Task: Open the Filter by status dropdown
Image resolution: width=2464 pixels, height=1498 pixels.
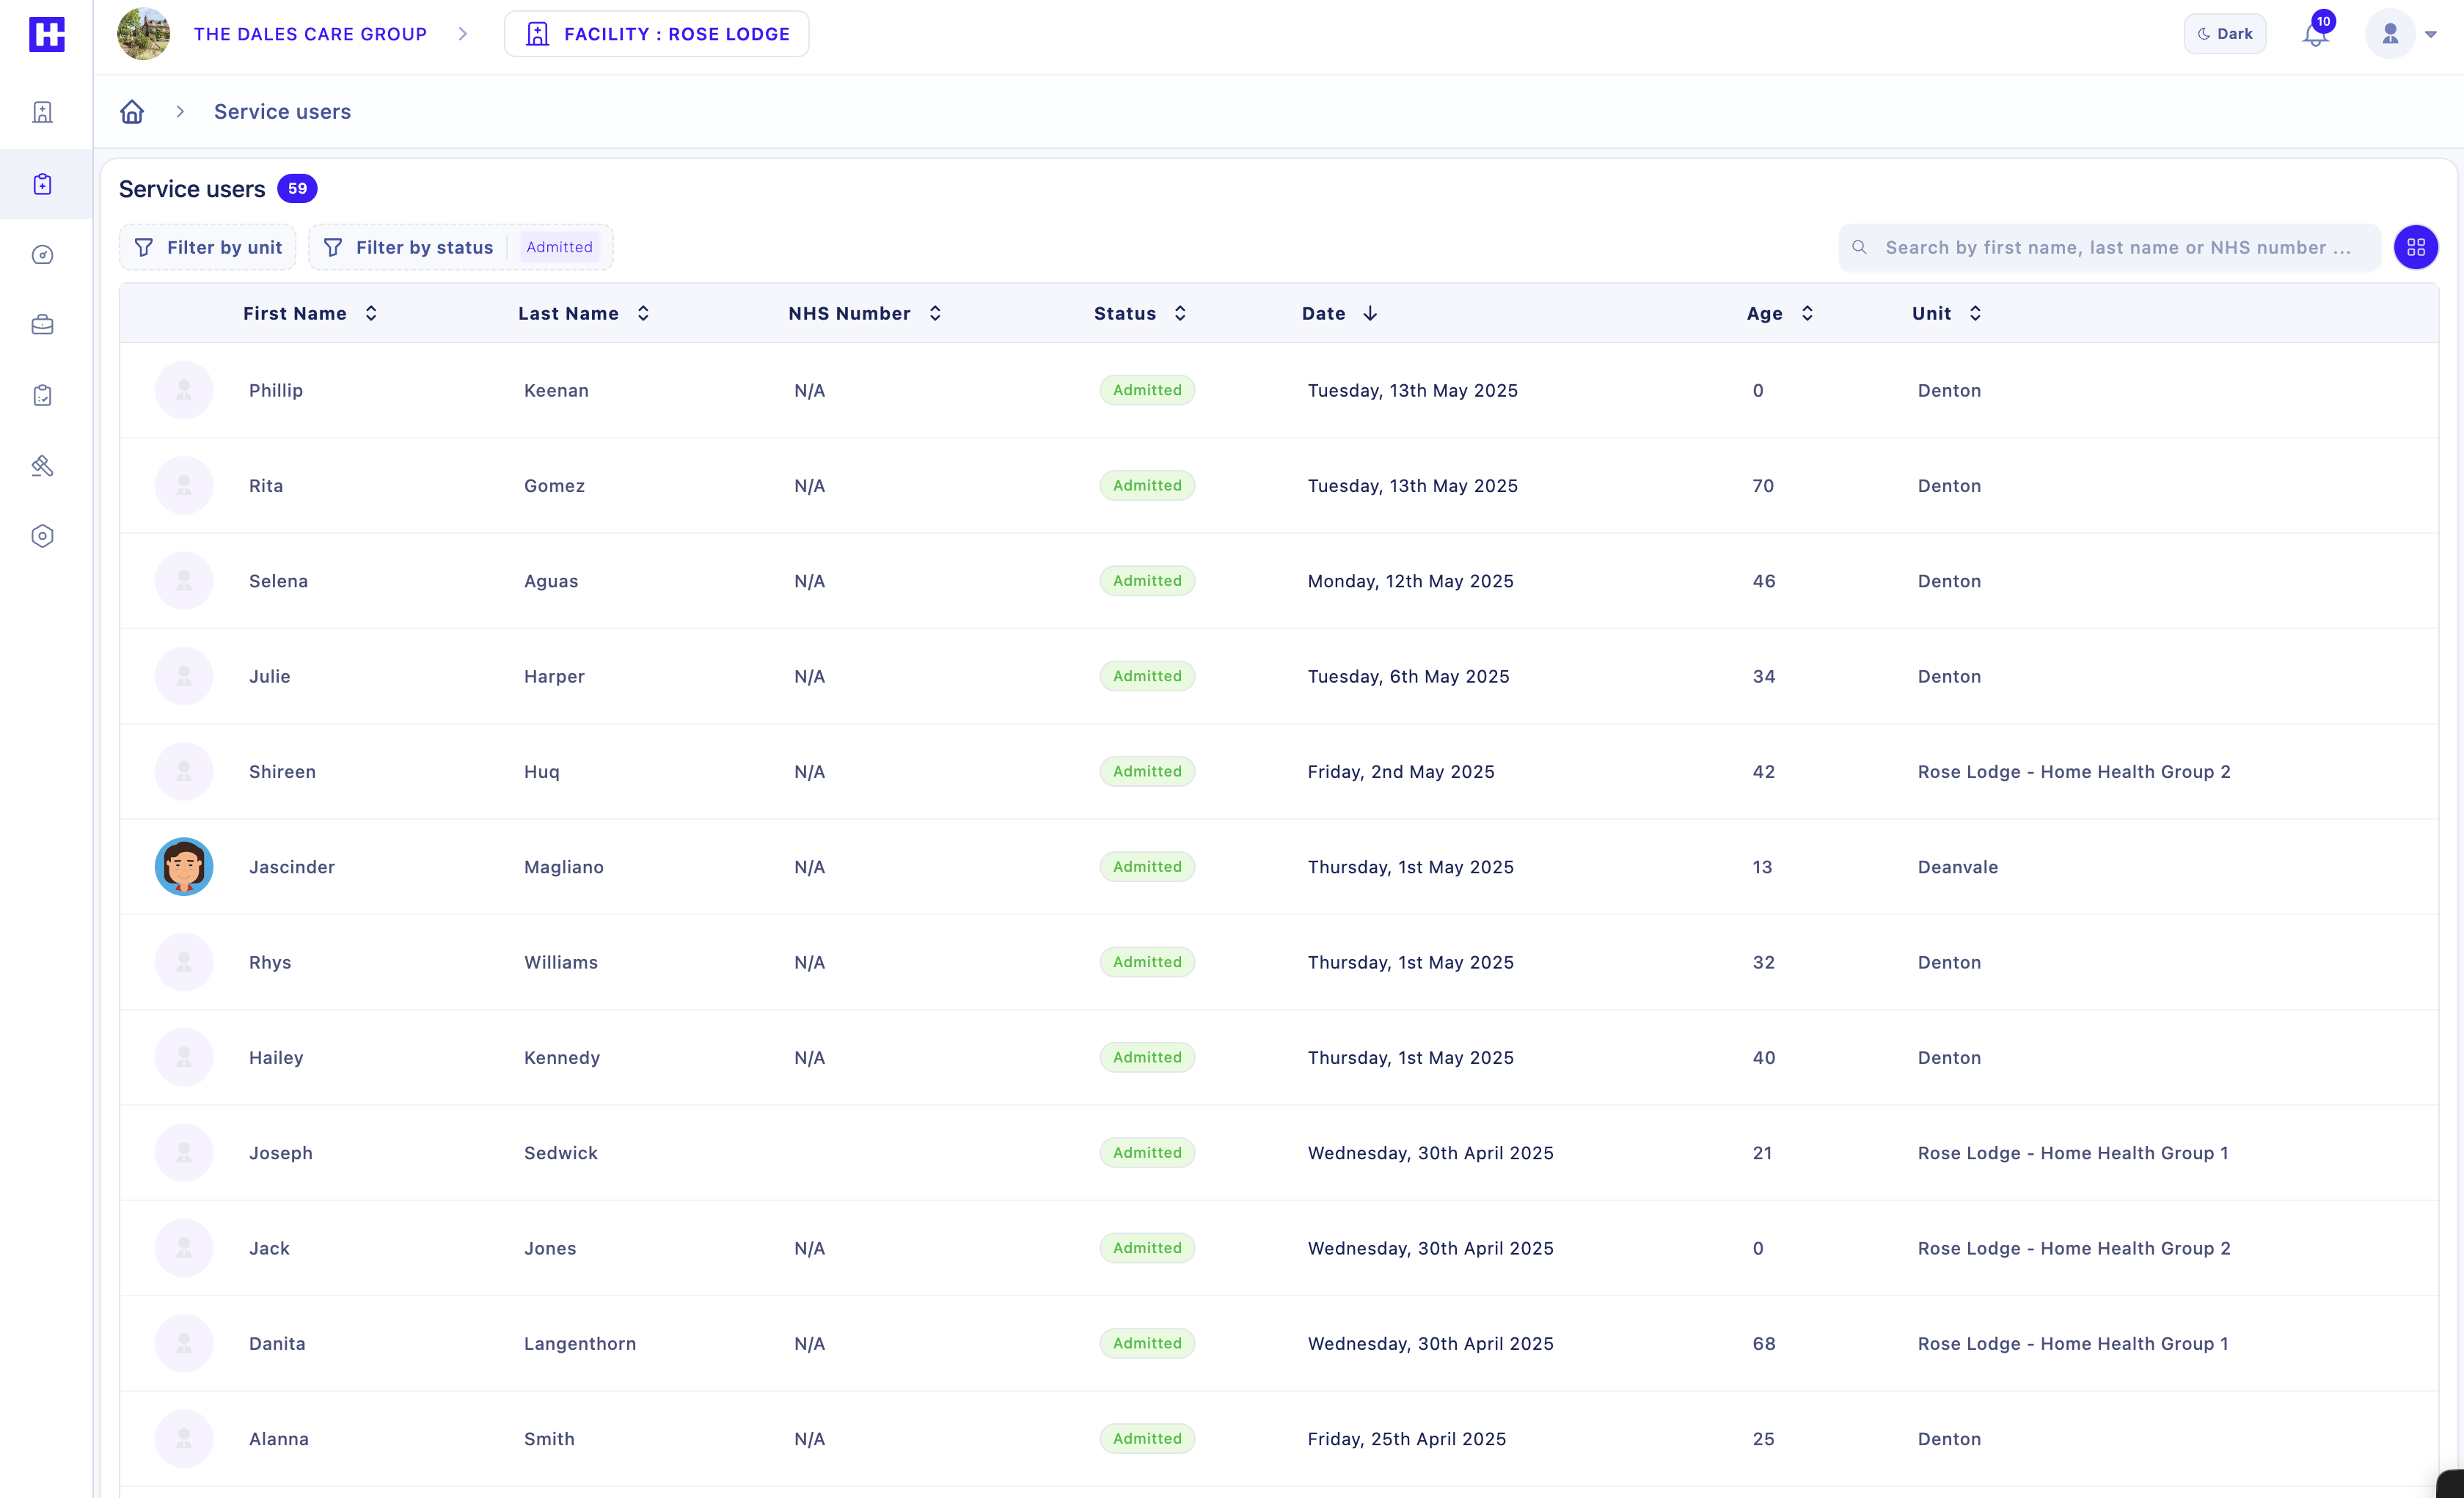Action: pos(424,247)
